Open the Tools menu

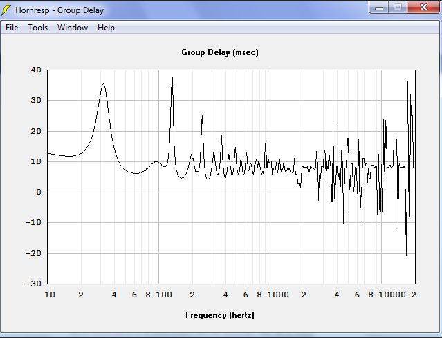(38, 28)
